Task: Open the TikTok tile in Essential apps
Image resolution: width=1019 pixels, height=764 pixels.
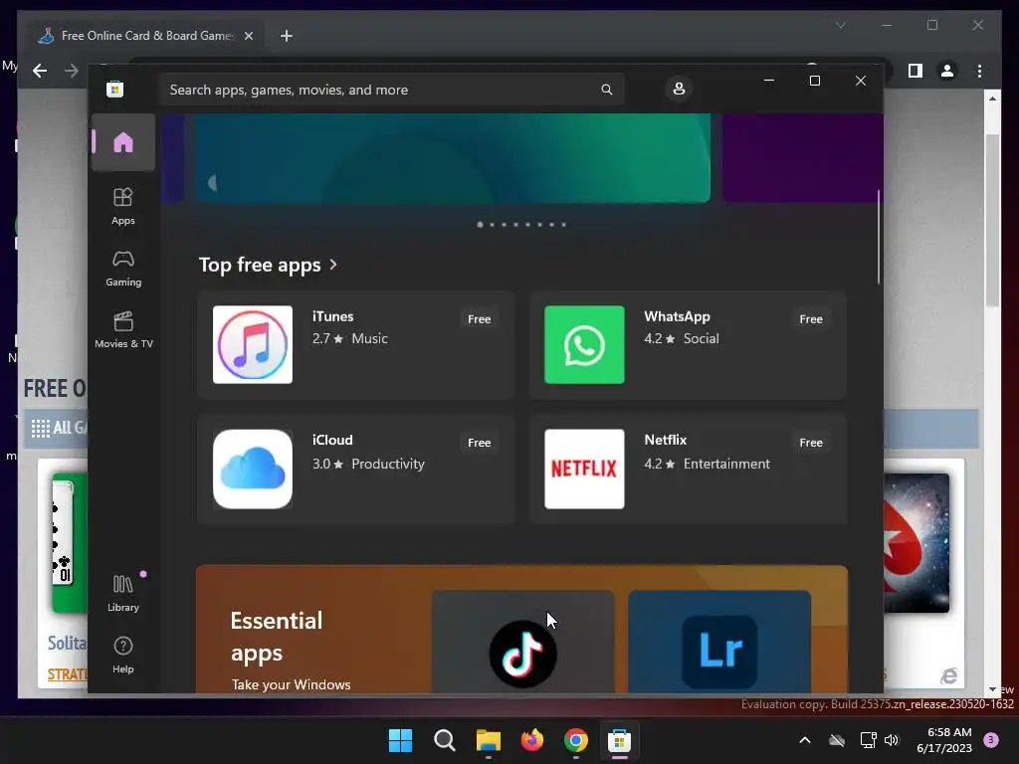Action: point(523,642)
